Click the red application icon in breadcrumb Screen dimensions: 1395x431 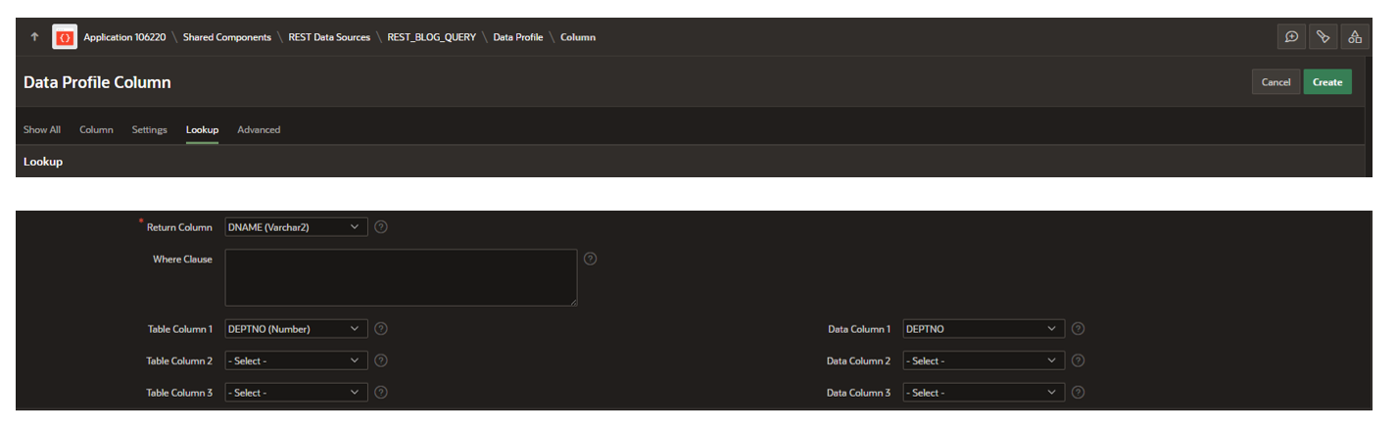[x=64, y=37]
